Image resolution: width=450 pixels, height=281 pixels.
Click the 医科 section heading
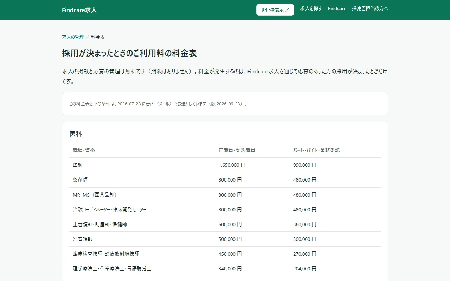click(x=76, y=134)
